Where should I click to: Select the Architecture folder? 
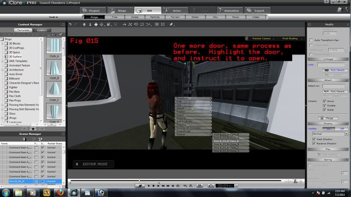pyautogui.click(x=16, y=70)
